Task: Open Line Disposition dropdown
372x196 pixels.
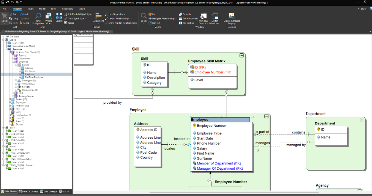Action: pyautogui.click(x=116, y=14)
